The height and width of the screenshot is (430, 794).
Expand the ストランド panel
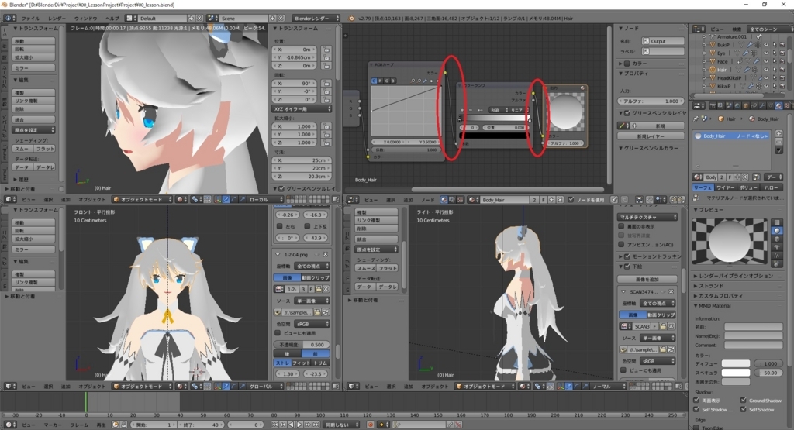pyautogui.click(x=710, y=286)
